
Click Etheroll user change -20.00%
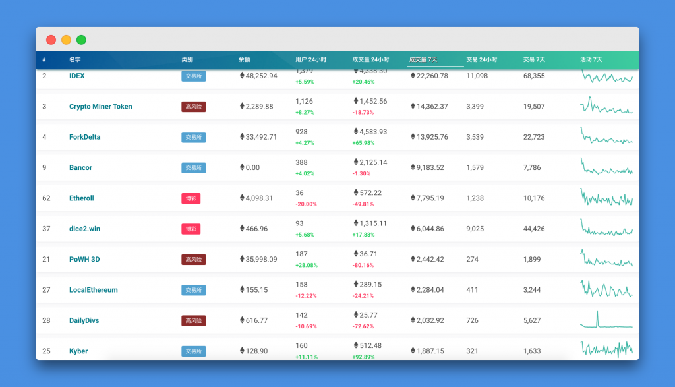(x=306, y=204)
